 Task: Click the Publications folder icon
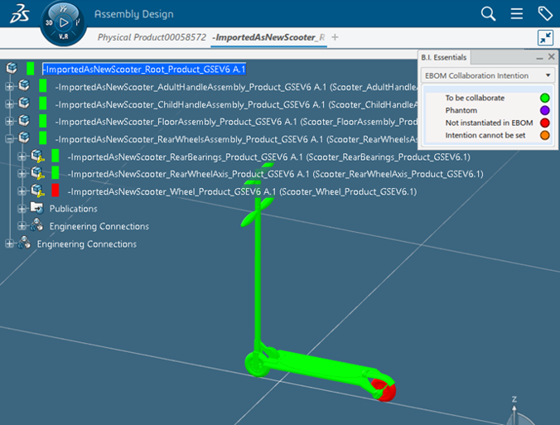pyautogui.click(x=37, y=209)
